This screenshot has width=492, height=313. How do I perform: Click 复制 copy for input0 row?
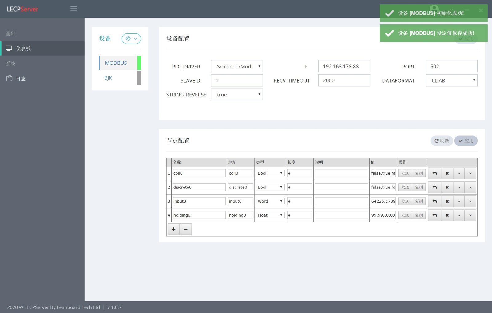pyautogui.click(x=419, y=201)
